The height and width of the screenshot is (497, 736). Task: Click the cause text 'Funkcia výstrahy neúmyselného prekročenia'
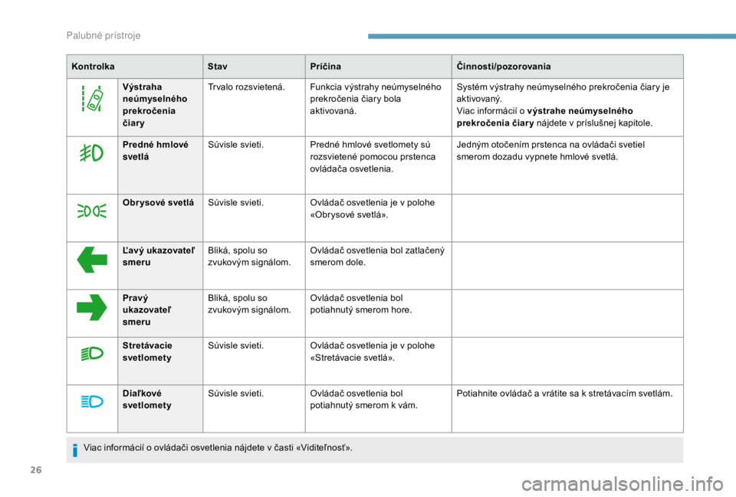(x=376, y=99)
